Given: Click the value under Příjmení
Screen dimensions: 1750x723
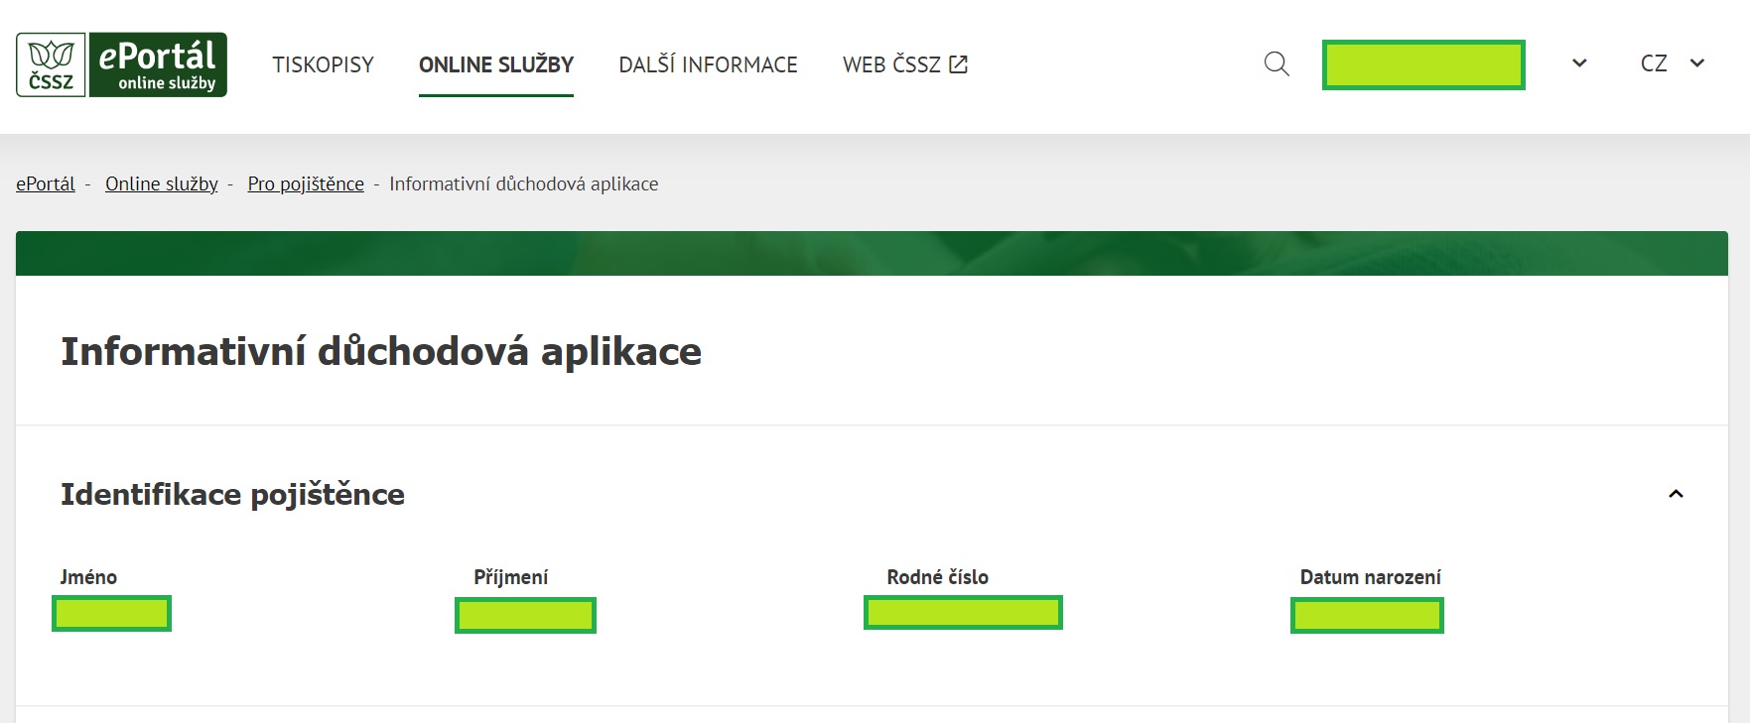Looking at the screenshot, I should coord(525,616).
